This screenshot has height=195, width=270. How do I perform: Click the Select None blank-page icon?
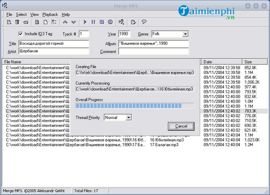(45, 22)
